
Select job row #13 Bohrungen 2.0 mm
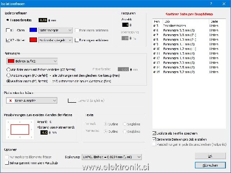(x=189, y=63)
